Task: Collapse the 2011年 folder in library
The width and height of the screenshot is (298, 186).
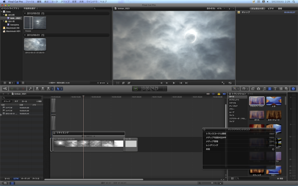Action: click(4, 22)
